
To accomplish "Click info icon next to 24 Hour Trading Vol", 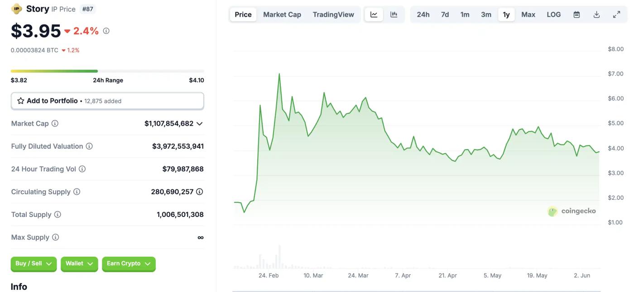I will [x=82, y=169].
